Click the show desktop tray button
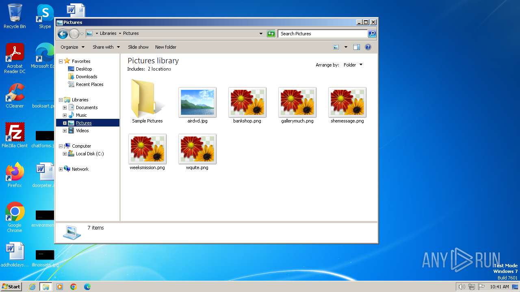The width and height of the screenshot is (520, 292). (x=515, y=287)
